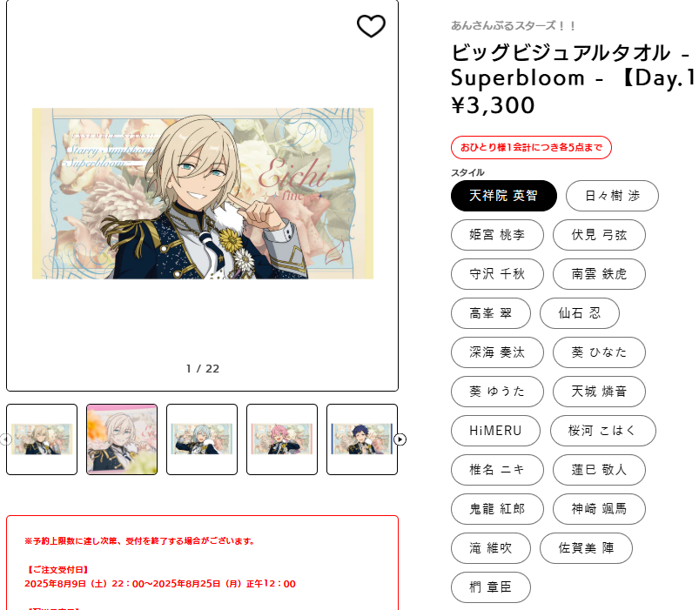Show the pink-haired character towel thumbnail
The width and height of the screenshot is (699, 610).
(282, 439)
